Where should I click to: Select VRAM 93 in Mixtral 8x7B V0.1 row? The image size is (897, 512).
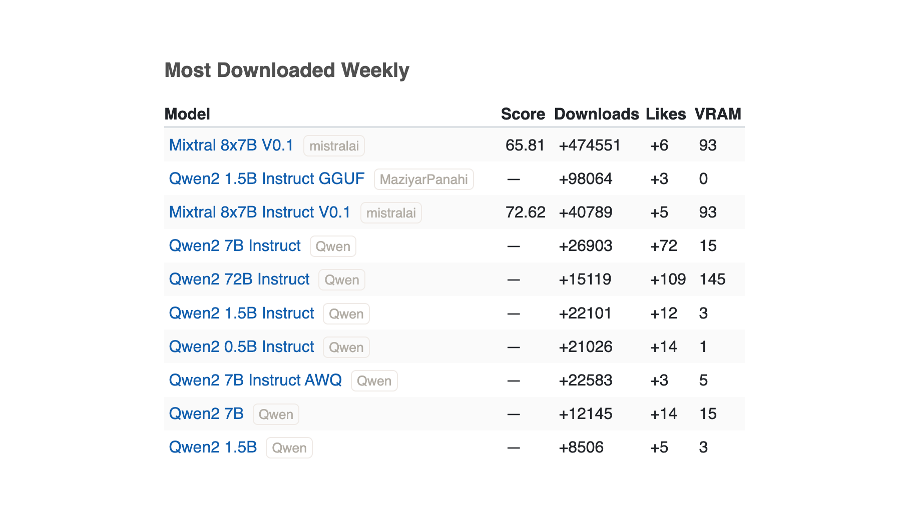[708, 145]
